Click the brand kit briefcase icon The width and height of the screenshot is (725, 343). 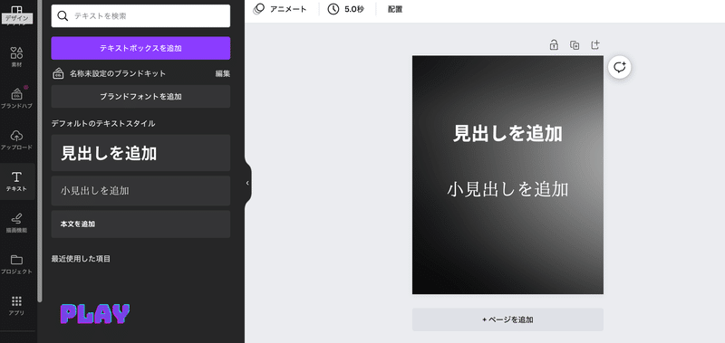[x=58, y=73]
